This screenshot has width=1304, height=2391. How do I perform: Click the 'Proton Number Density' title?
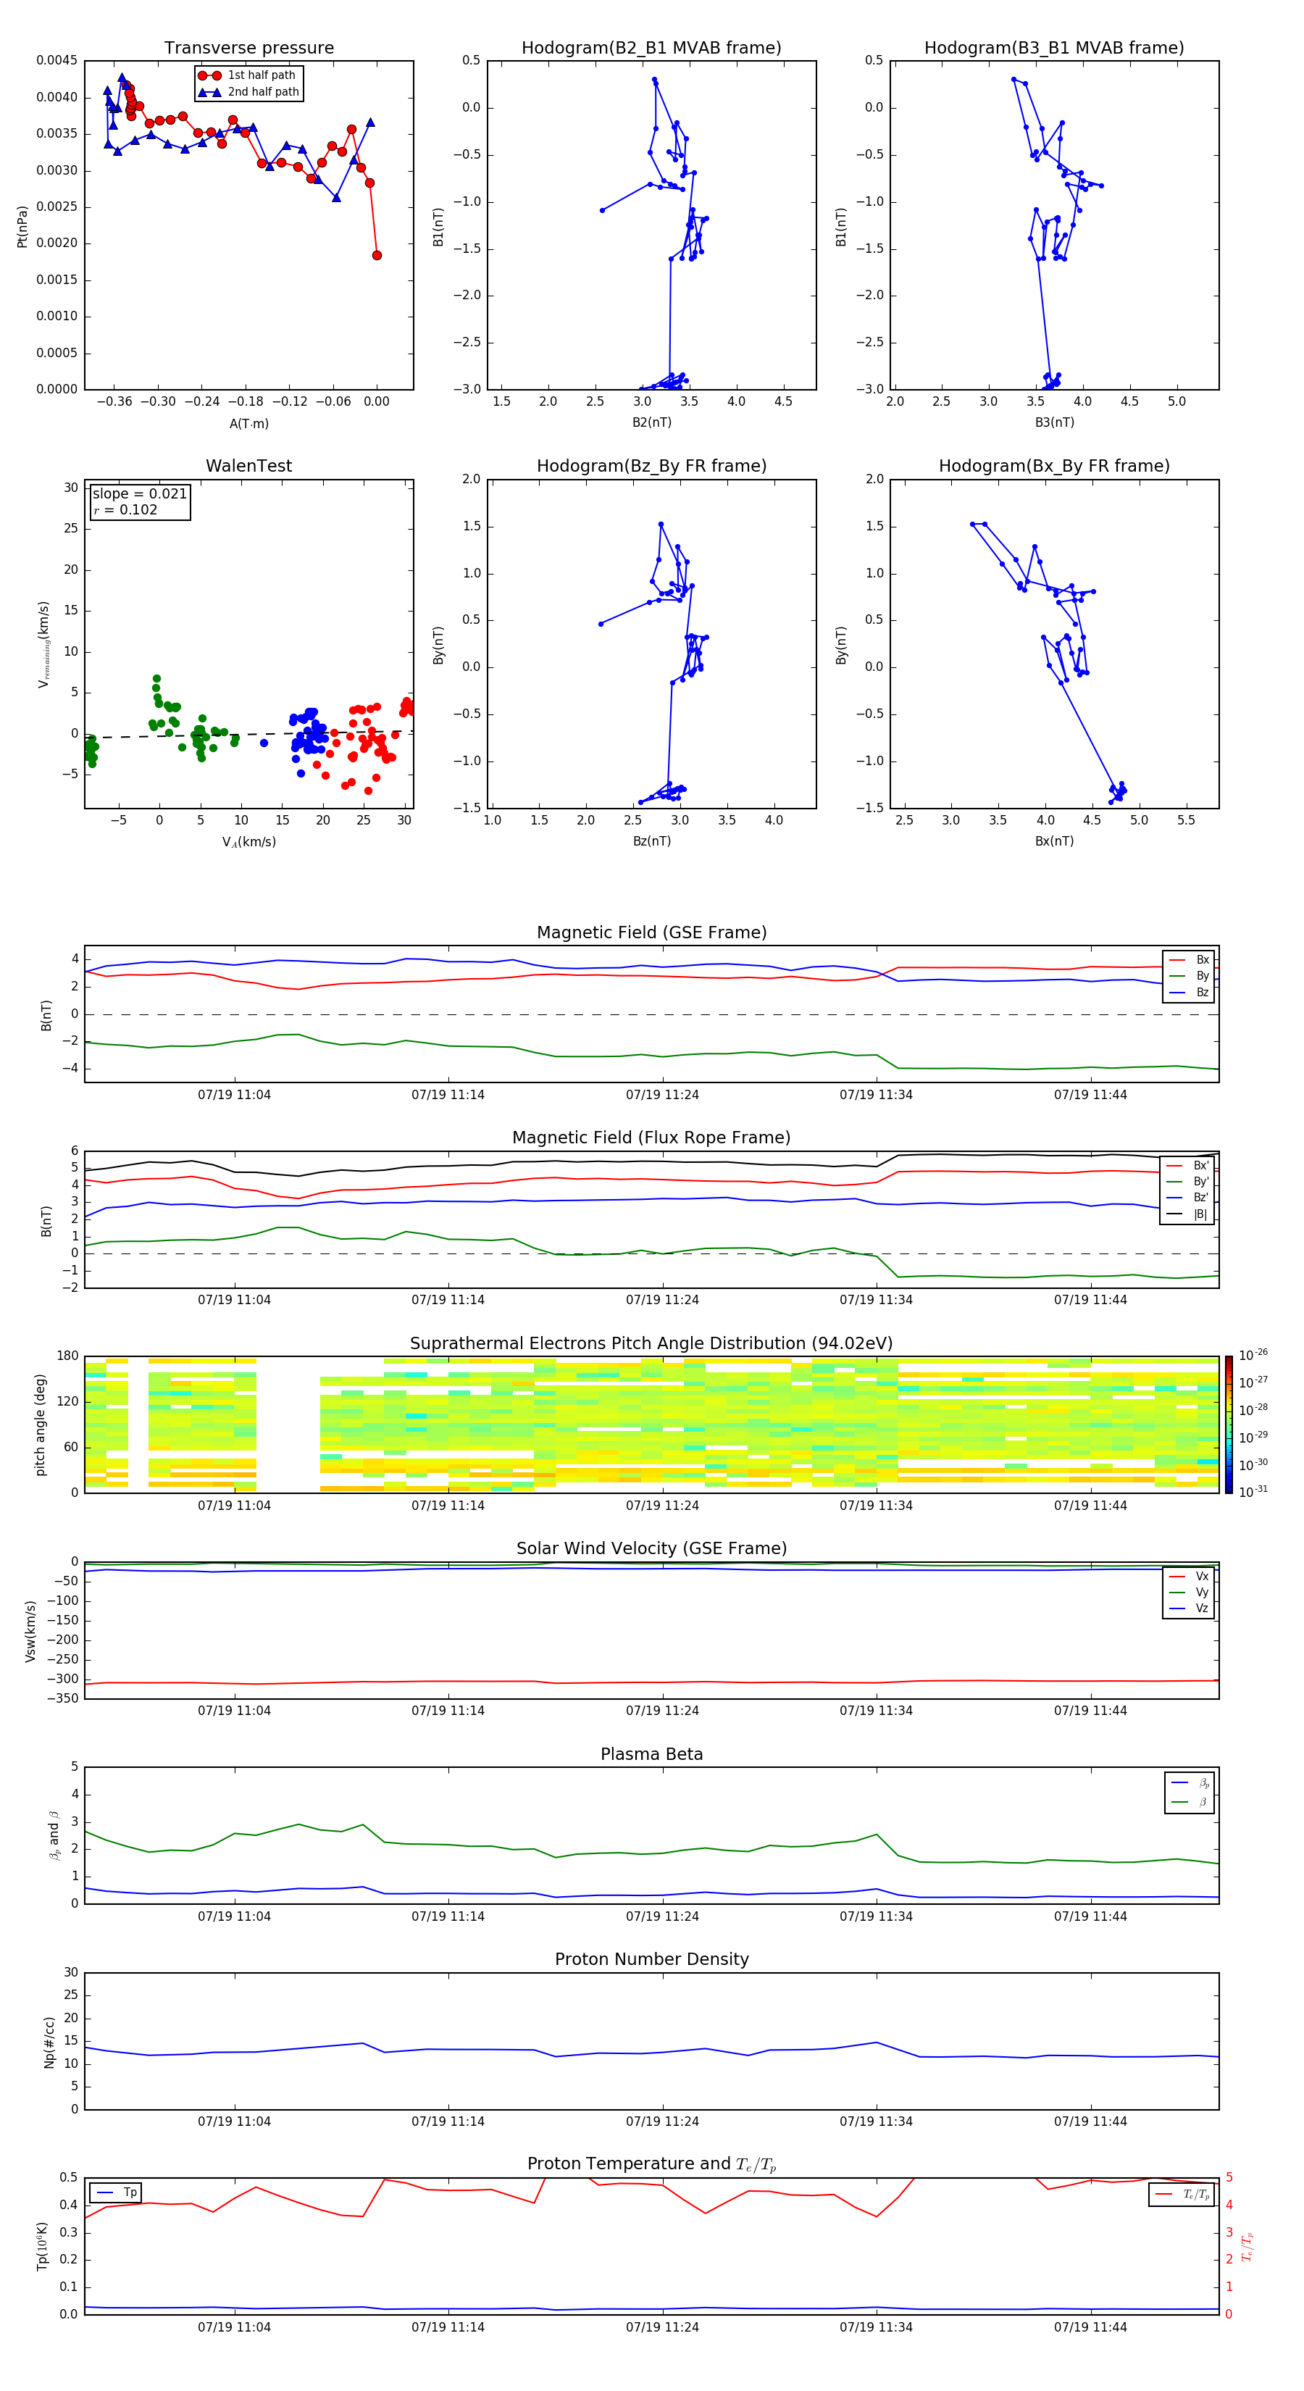651,1959
